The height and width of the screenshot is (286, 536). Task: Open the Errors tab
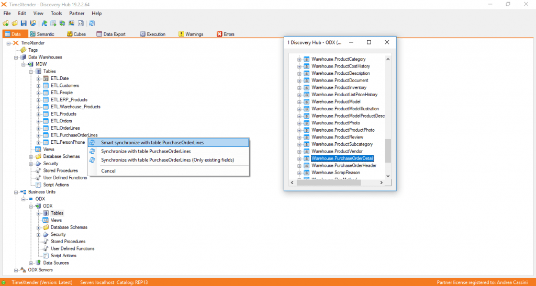(225, 34)
